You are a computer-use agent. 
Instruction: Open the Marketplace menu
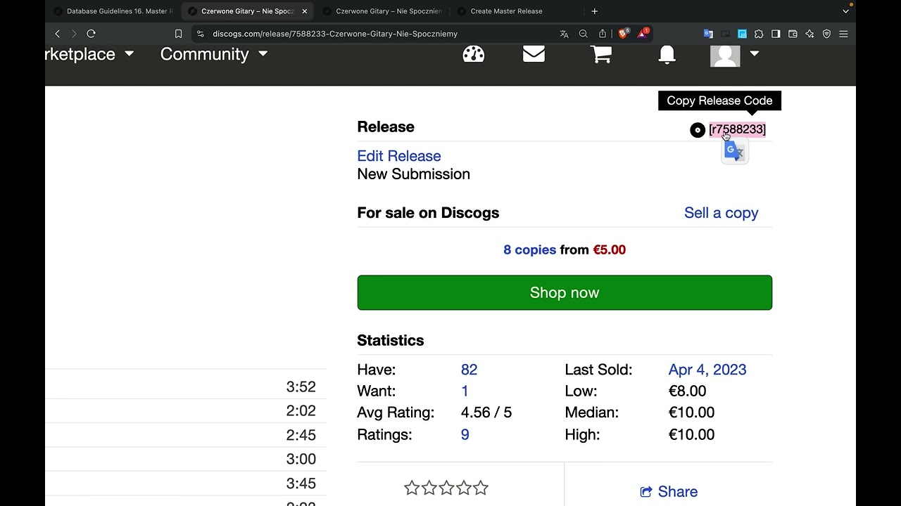pyautogui.click(x=80, y=54)
